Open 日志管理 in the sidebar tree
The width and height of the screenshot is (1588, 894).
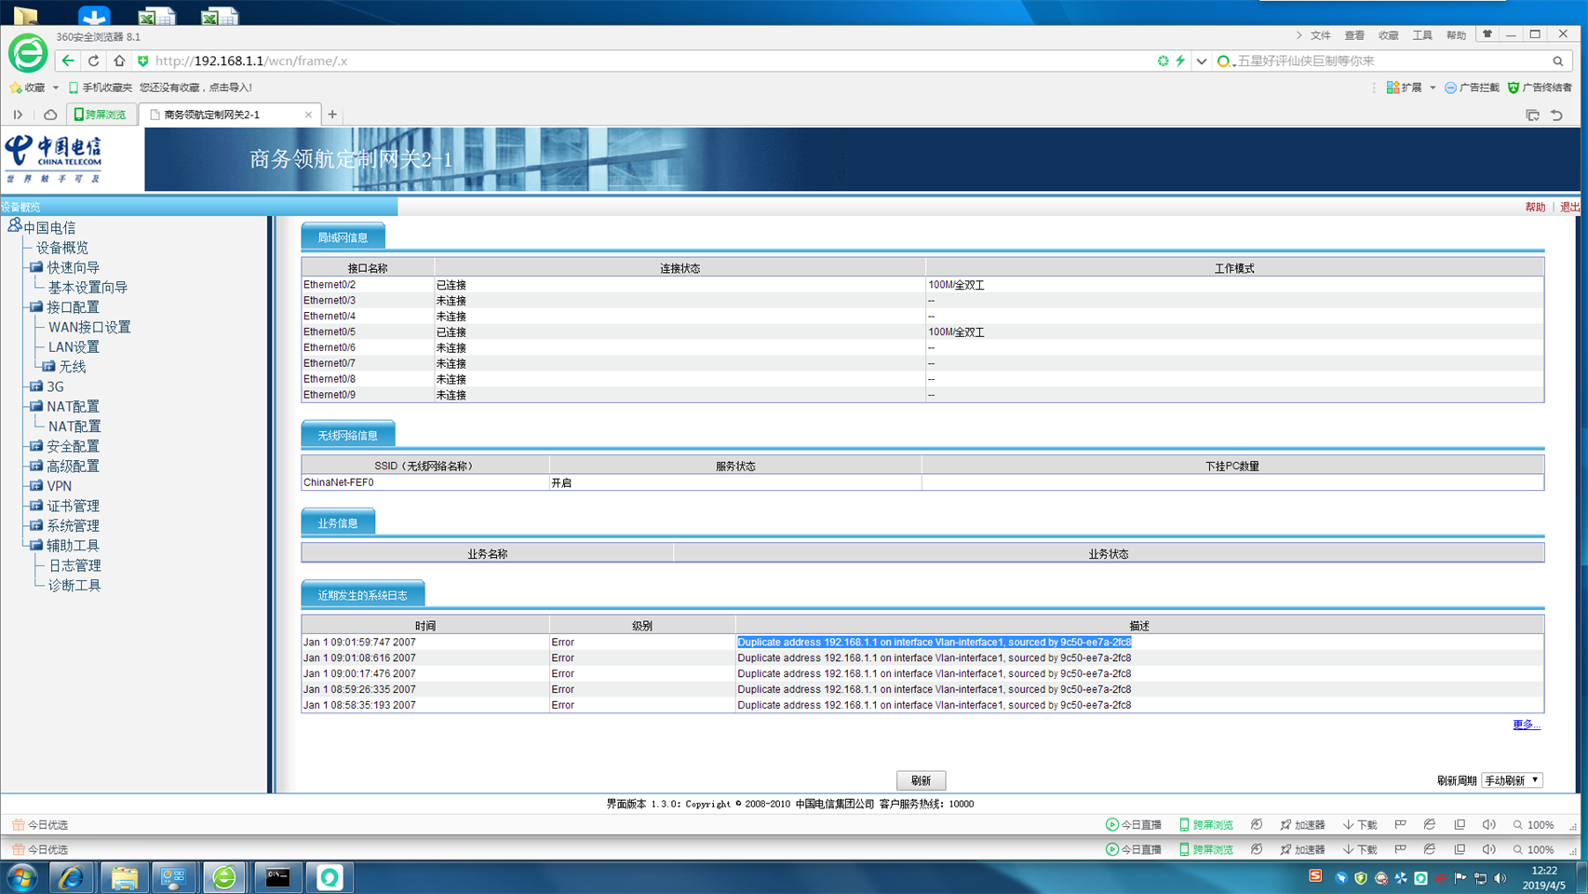(x=74, y=565)
